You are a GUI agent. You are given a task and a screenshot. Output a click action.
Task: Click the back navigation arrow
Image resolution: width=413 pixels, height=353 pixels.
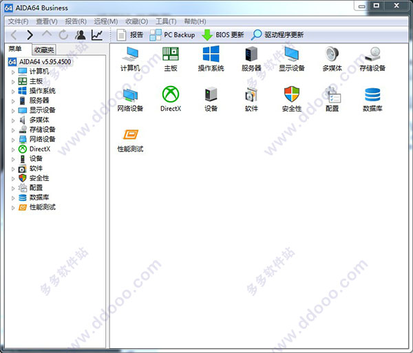tap(14, 34)
